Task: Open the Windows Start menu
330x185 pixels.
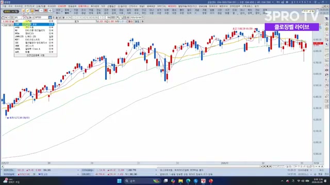Action: click(x=119, y=181)
